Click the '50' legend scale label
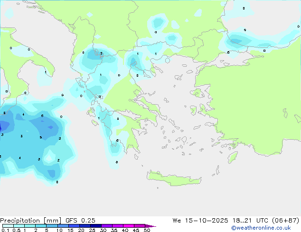 [147, 230]
